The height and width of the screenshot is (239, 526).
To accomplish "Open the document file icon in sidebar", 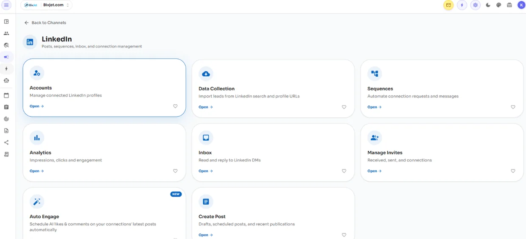I will (x=6, y=131).
